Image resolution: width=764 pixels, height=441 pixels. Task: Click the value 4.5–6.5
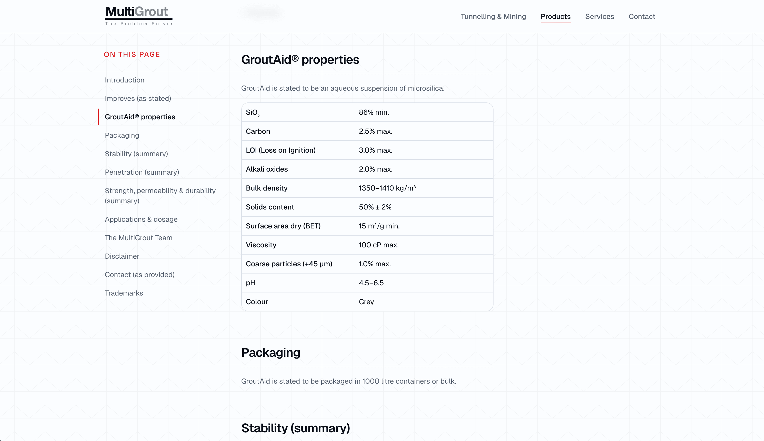click(x=371, y=282)
